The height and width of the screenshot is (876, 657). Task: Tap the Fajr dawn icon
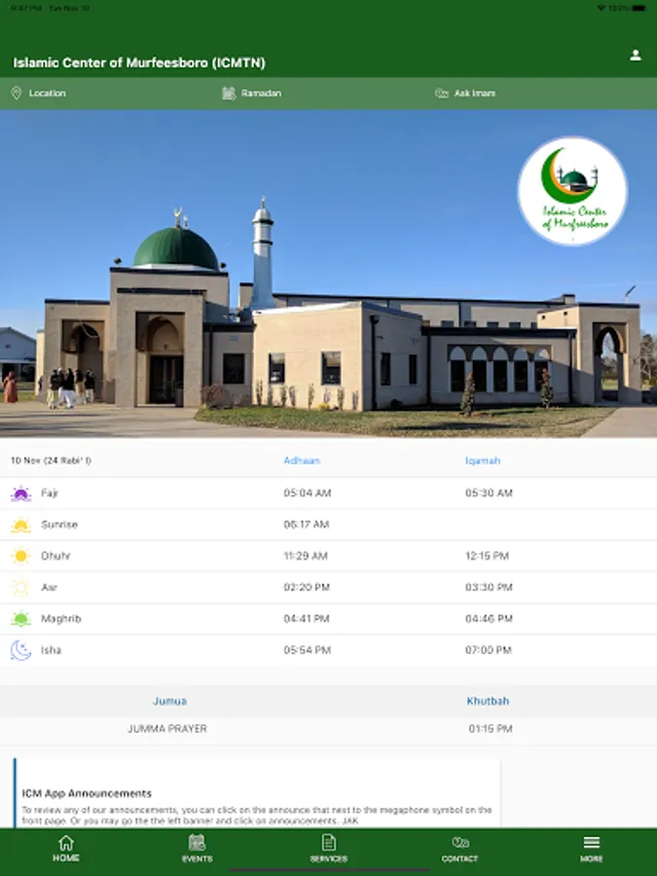pos(20,493)
